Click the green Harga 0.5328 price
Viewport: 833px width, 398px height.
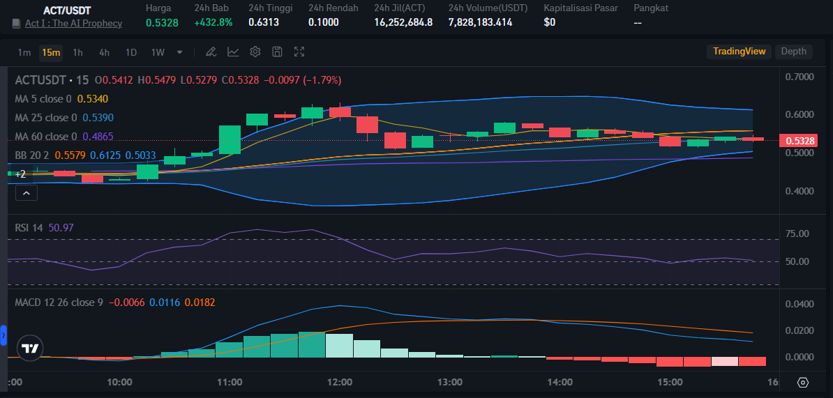click(162, 23)
